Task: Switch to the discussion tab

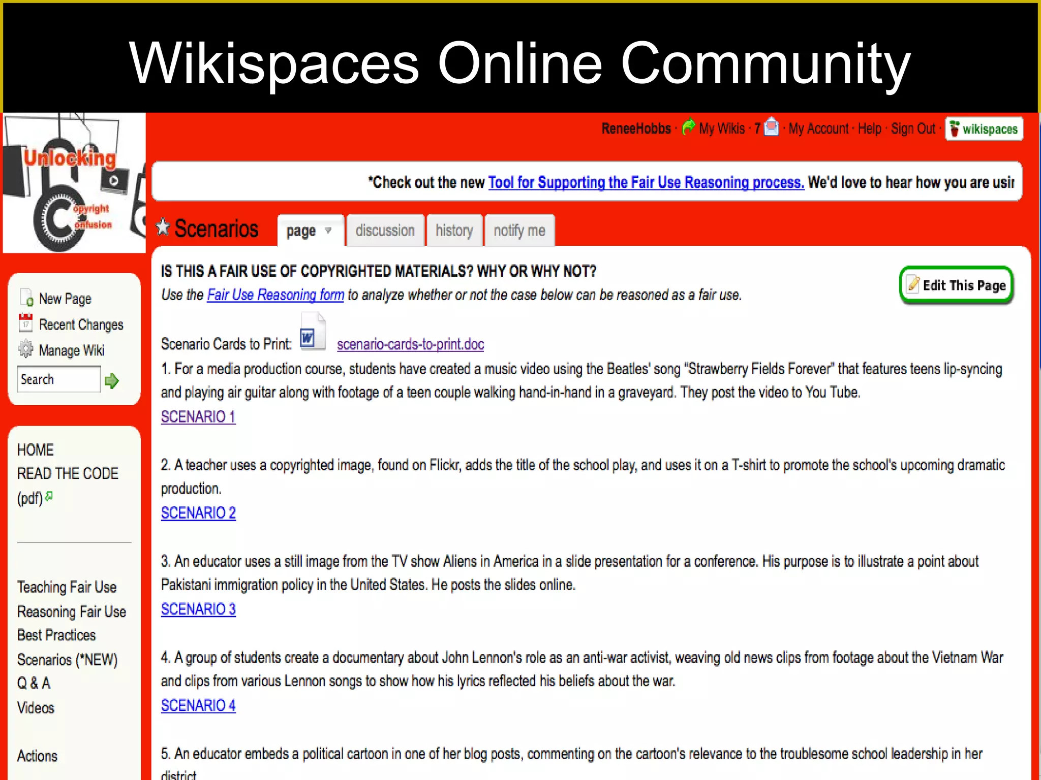Action: [x=385, y=230]
